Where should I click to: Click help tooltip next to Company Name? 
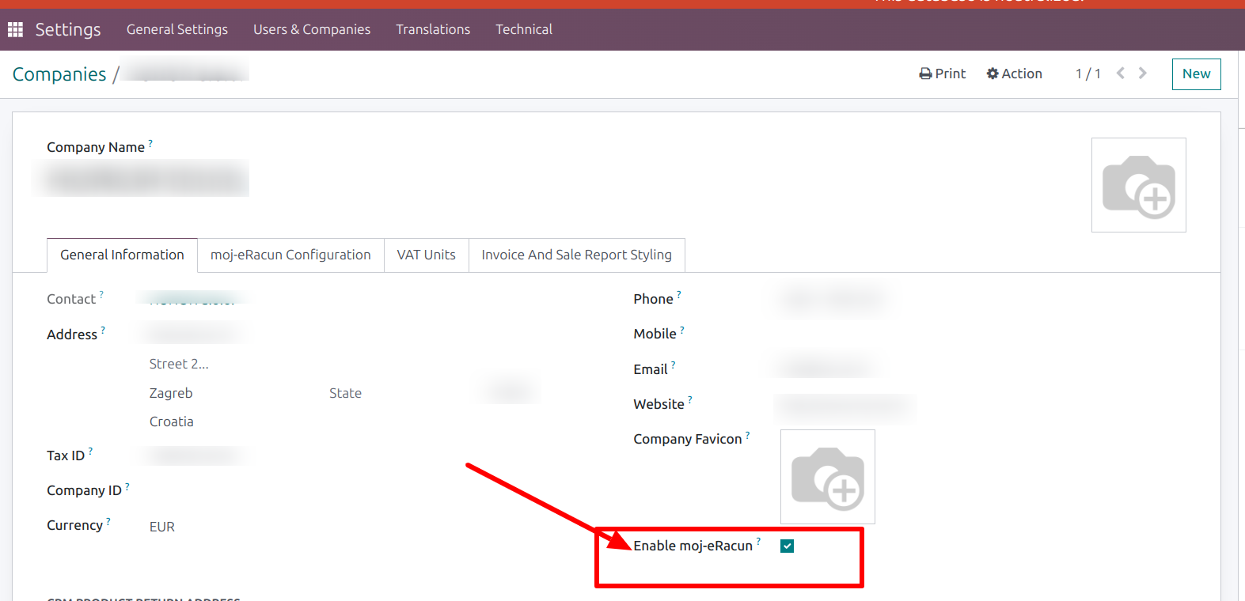(150, 144)
